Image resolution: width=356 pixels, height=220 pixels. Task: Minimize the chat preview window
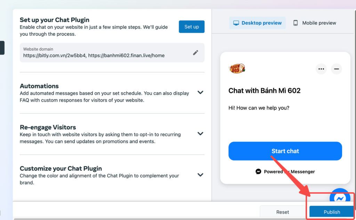(x=336, y=69)
